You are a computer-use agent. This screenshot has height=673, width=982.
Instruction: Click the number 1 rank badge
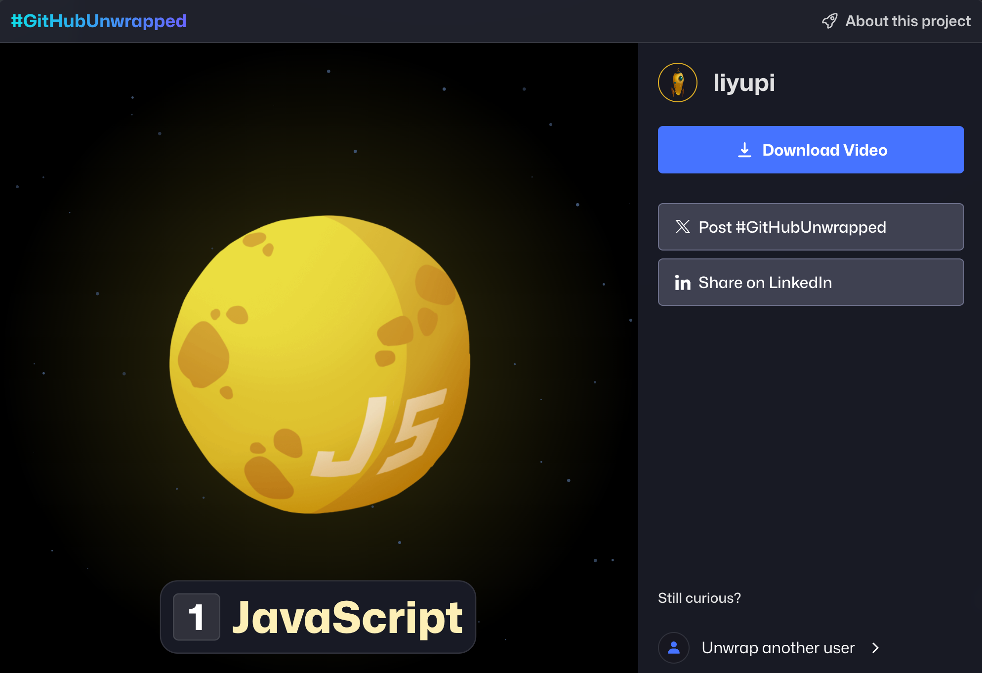point(196,617)
